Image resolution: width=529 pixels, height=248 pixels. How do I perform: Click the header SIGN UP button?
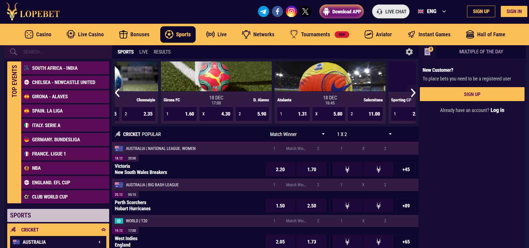[x=481, y=11]
